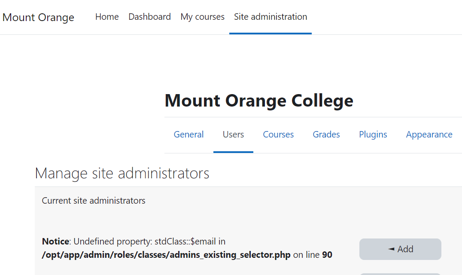The height and width of the screenshot is (275, 462).
Task: Switch to the Courses admin tab
Action: coord(278,134)
